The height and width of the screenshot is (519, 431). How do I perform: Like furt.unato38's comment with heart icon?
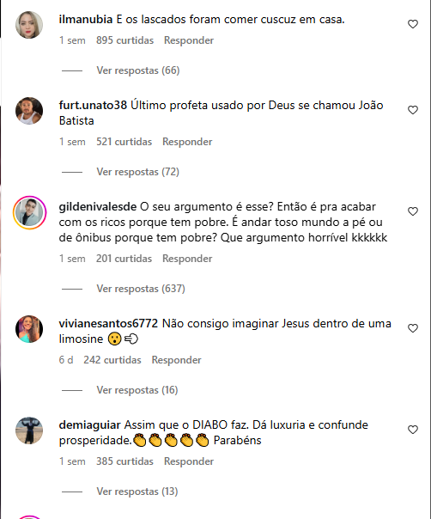[412, 110]
